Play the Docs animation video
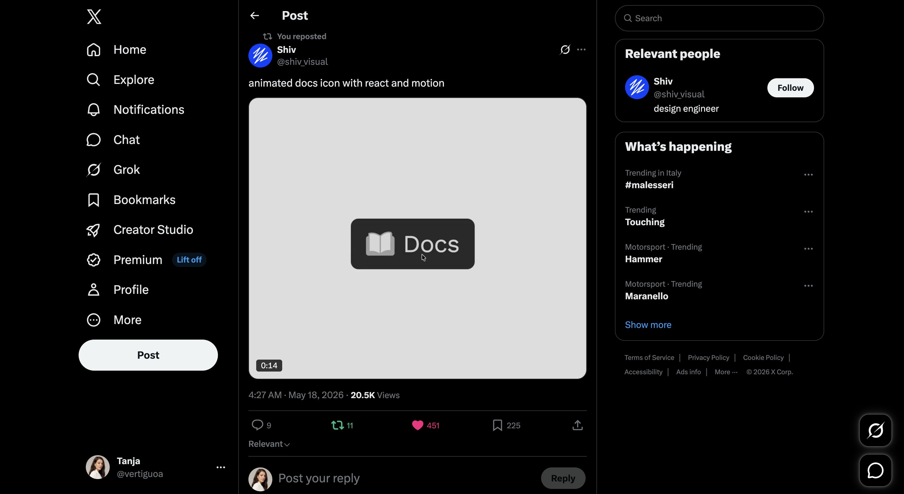Viewport: 904px width, 494px height. [418, 238]
